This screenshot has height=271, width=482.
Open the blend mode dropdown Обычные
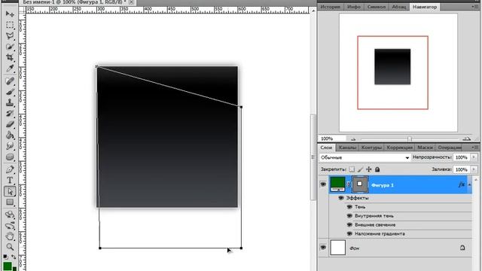pyautogui.click(x=365, y=157)
